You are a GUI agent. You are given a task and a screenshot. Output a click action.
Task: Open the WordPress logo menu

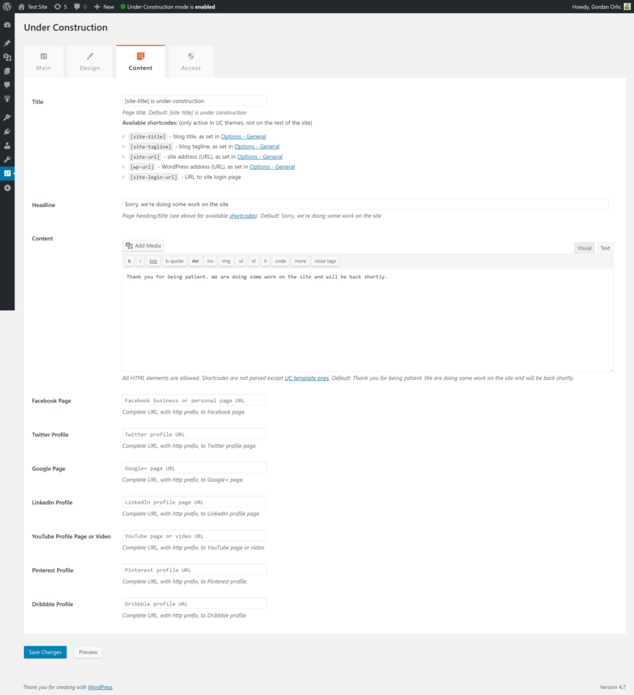click(7, 7)
